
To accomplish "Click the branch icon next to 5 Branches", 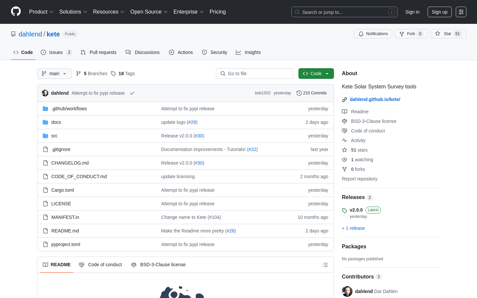I will pos(79,74).
